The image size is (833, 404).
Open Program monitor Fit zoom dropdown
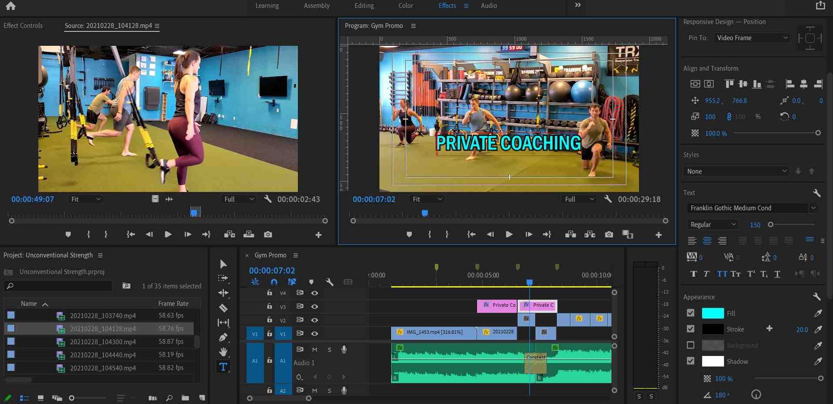click(x=427, y=199)
